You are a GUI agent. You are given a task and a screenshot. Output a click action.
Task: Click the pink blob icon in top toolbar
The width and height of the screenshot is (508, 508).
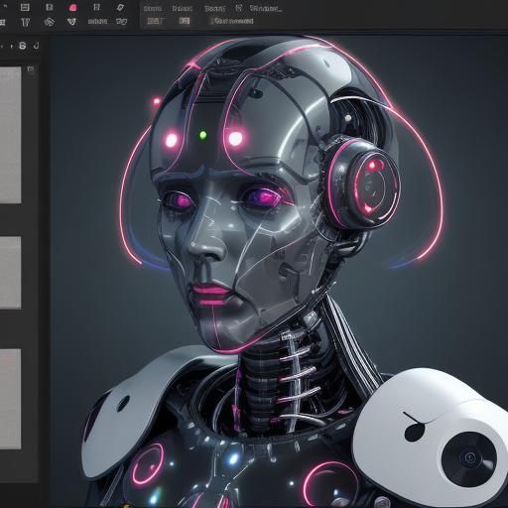72,8
